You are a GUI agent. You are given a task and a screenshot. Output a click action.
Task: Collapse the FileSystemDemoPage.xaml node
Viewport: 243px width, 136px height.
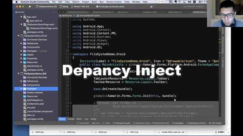[21, 24]
